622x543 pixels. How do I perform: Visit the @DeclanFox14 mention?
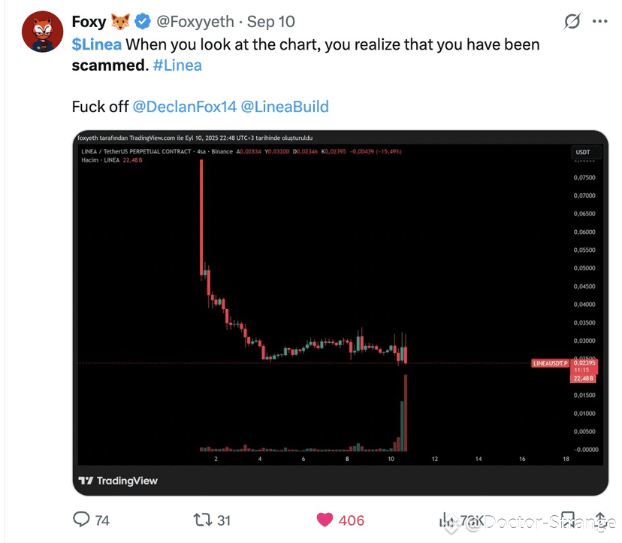(x=185, y=107)
